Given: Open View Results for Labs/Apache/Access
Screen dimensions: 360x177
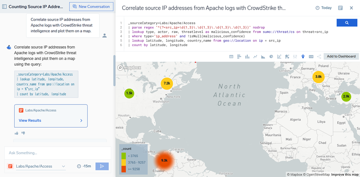Looking at the screenshot, I should point(51,120).
